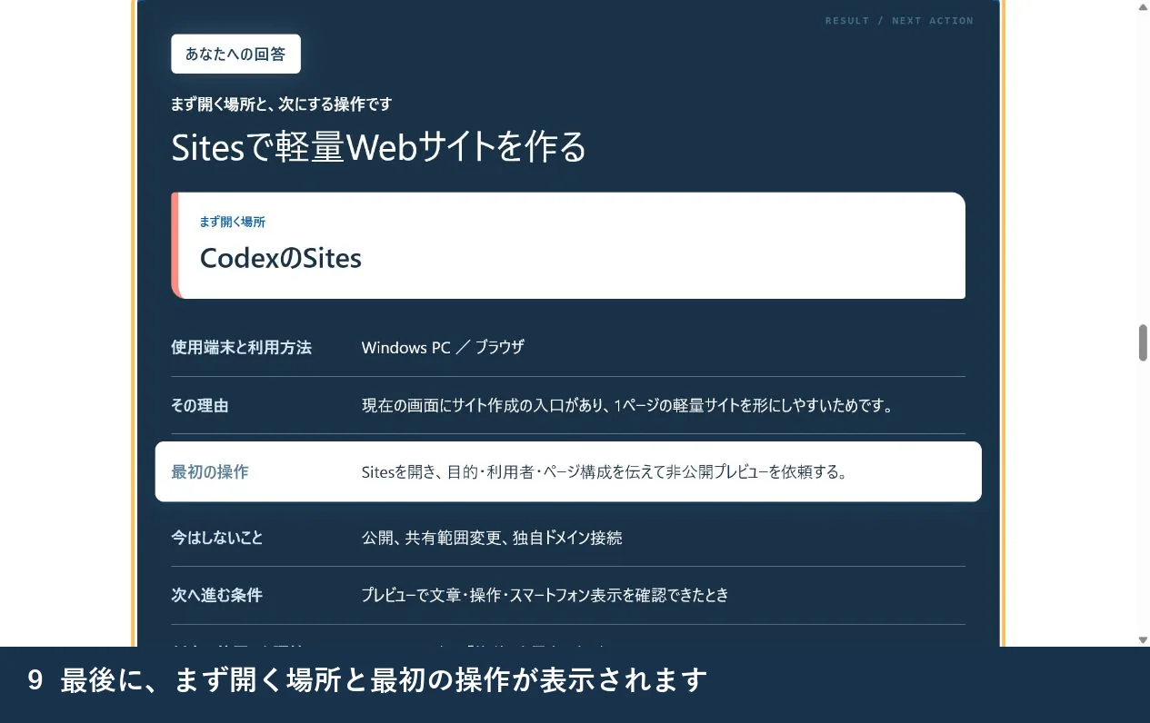This screenshot has height=723, width=1150.
Task: Click the あなたへの回答 badge
Action: 235,54
